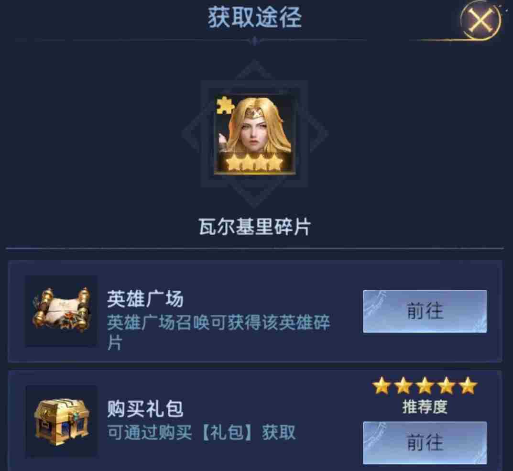The width and height of the screenshot is (513, 471).
Task: Select the 瓦尔基里碎片 item name label
Action: [254, 227]
